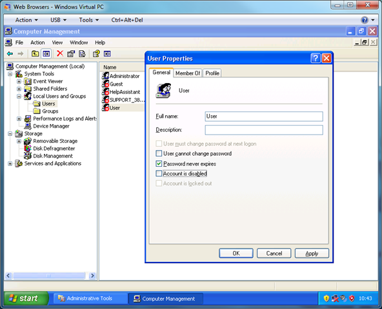The width and height of the screenshot is (382, 309).
Task: Open the Window menu
Action: coord(79,42)
